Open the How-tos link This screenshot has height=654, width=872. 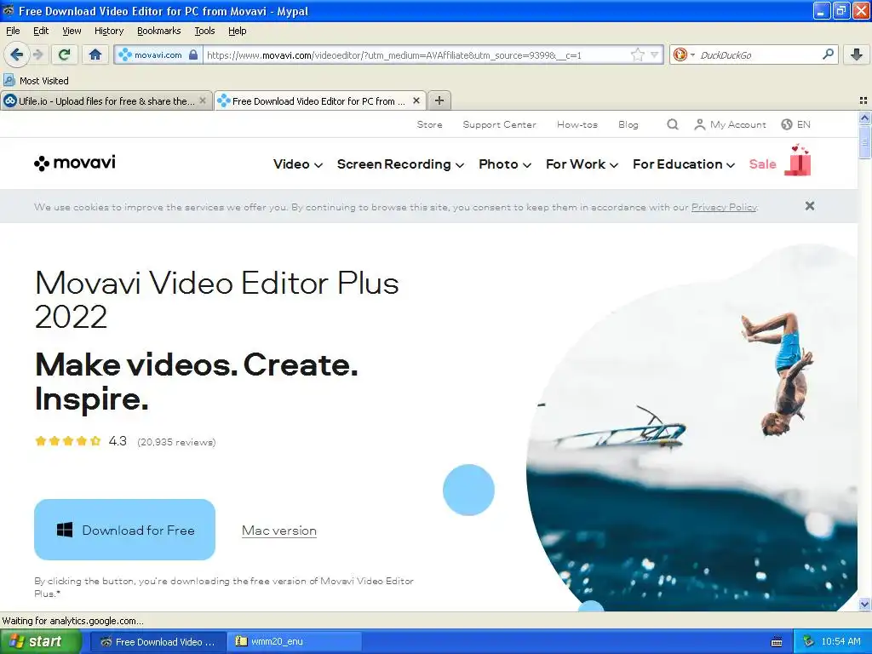coord(577,124)
